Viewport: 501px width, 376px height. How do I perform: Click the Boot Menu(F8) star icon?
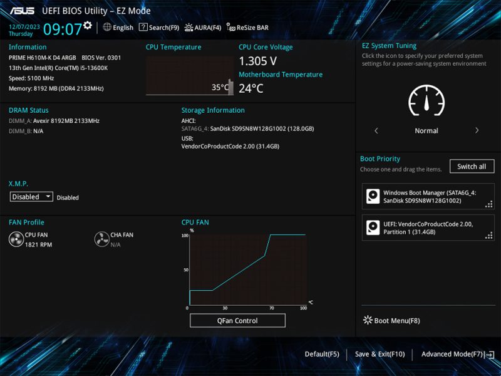[368, 320]
